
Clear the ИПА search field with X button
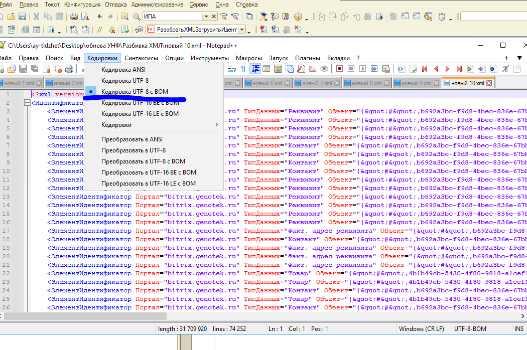click(213, 17)
